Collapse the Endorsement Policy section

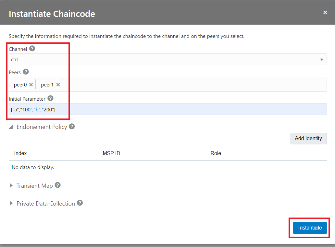(11, 127)
